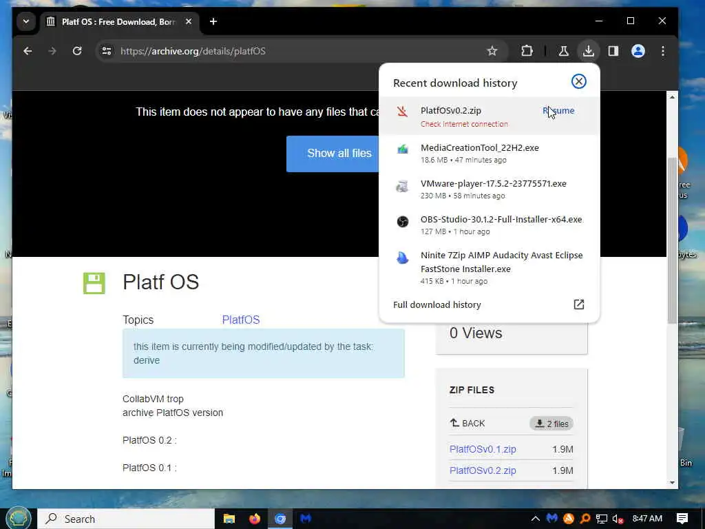The height and width of the screenshot is (529, 705).
Task: Open the tab search dropdown arrow
Action: coord(26,21)
